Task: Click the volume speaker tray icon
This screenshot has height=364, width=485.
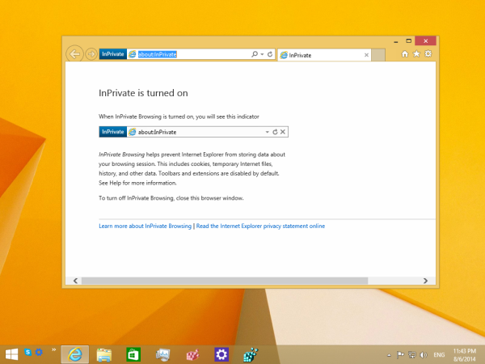Action: [x=424, y=355]
